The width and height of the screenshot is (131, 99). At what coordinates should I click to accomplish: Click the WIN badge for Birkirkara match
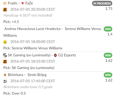(108, 75)
